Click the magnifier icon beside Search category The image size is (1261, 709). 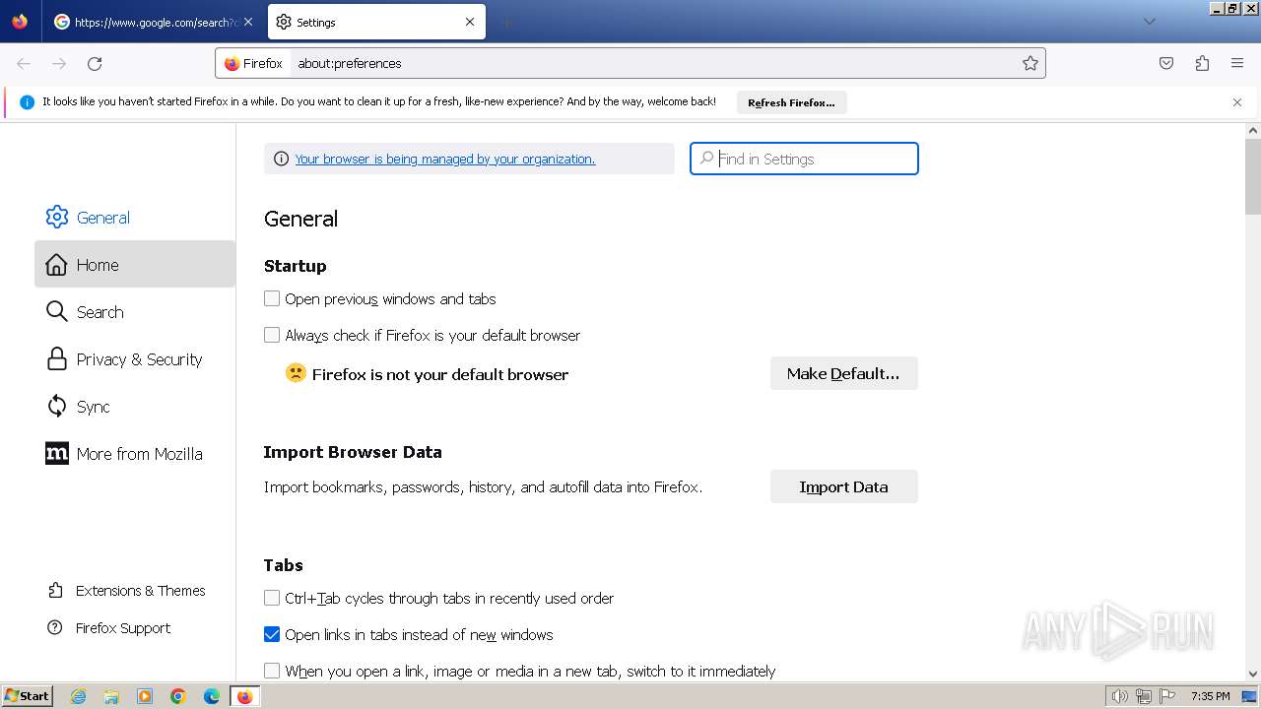tap(57, 312)
